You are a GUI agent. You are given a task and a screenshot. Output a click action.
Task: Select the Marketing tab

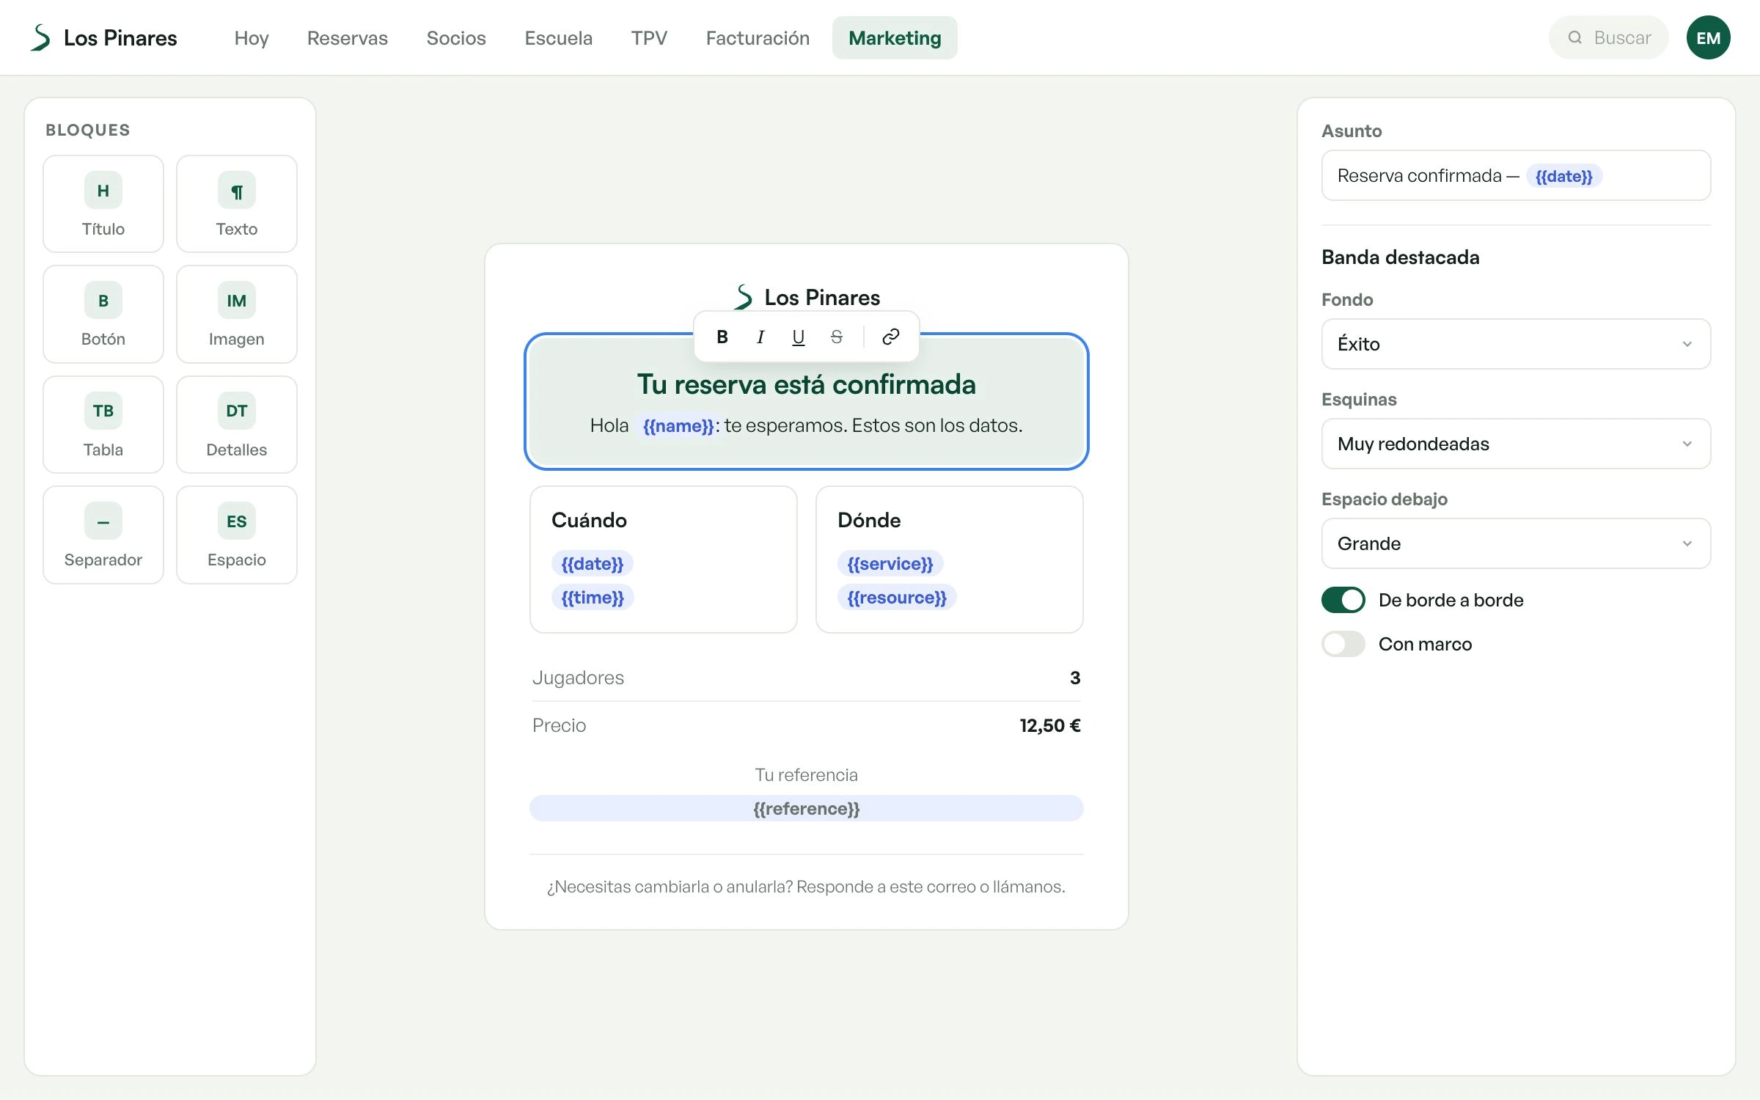click(895, 37)
